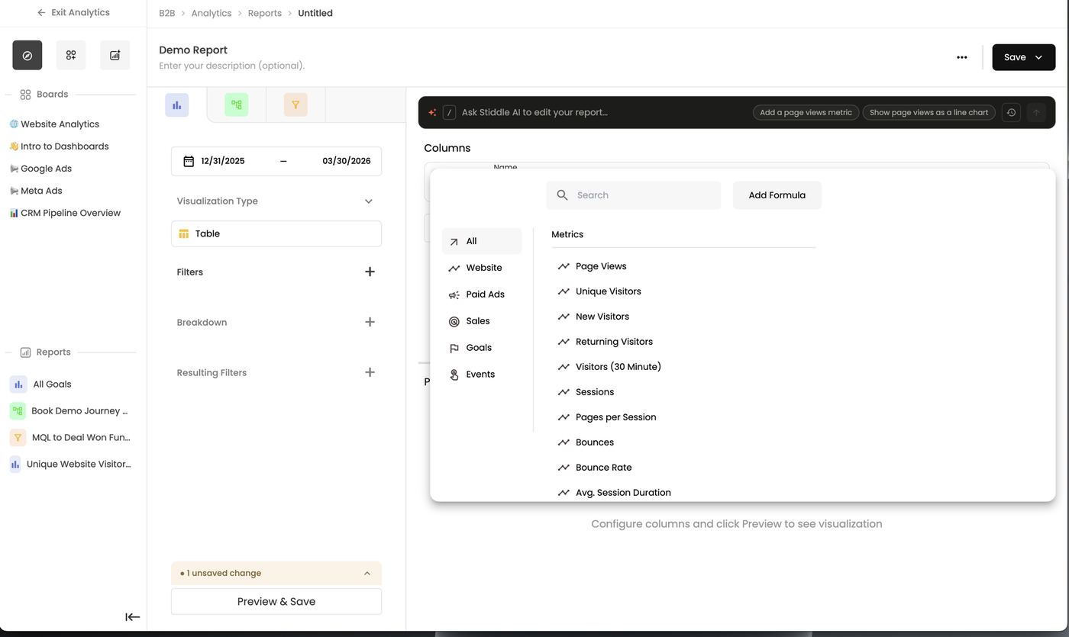
Task: Click the compass explore icon in sidebar
Action: (x=27, y=55)
